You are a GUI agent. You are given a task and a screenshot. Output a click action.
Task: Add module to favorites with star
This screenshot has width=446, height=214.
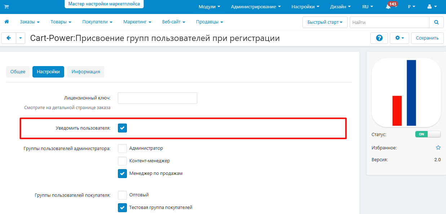click(438, 148)
